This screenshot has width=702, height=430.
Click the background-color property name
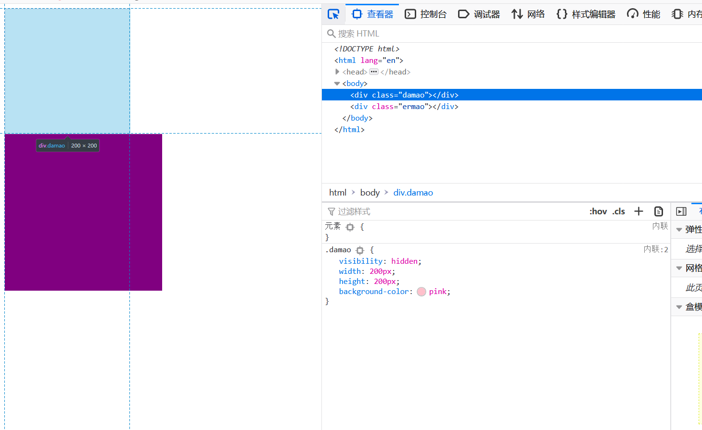(x=374, y=292)
